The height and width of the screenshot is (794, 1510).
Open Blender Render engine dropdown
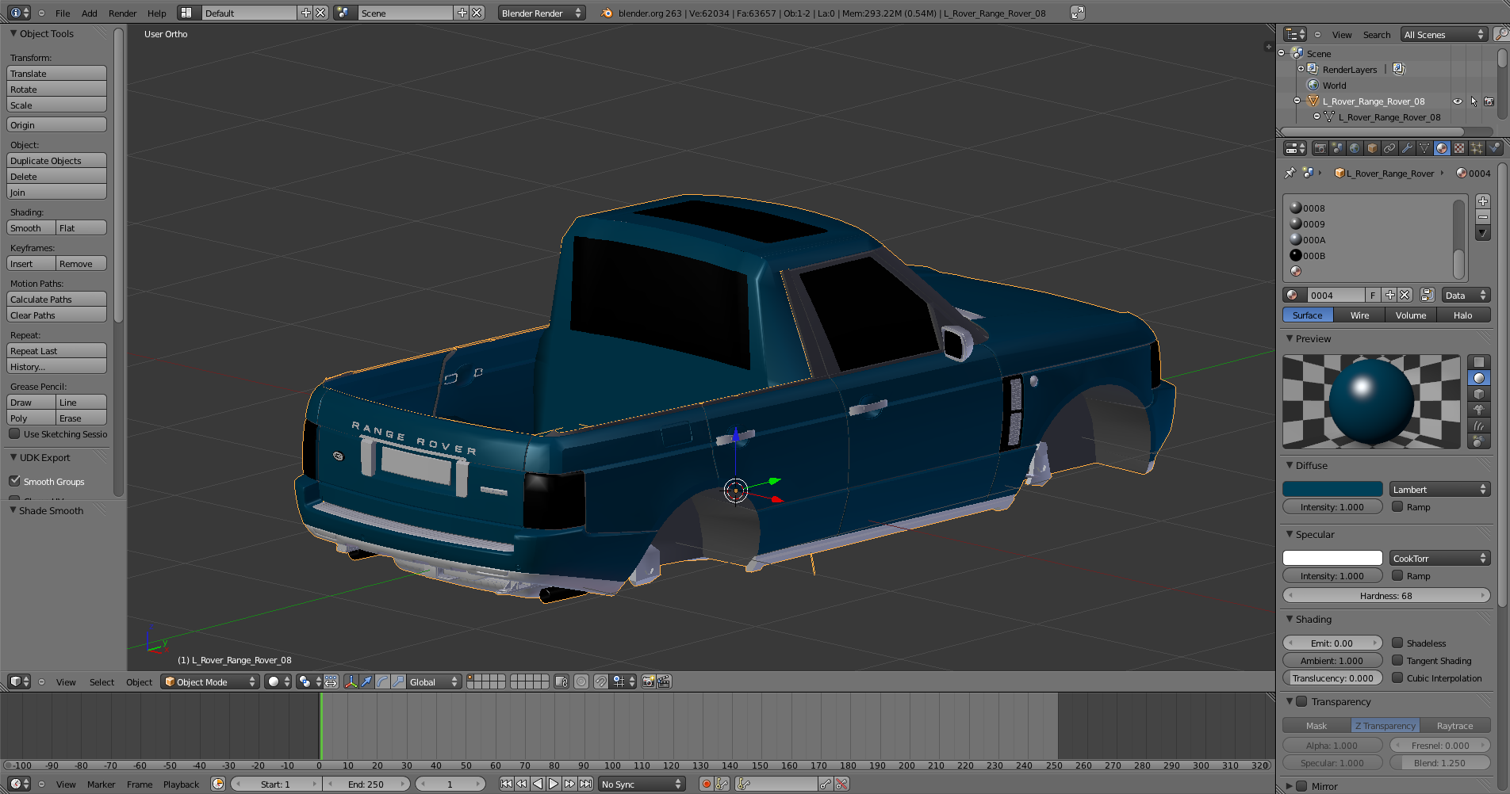click(541, 13)
